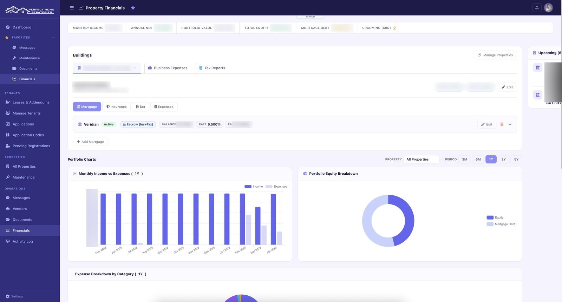Click the Mortgage Debt legend swatch
This screenshot has height=302, width=562.
tap(490, 224)
